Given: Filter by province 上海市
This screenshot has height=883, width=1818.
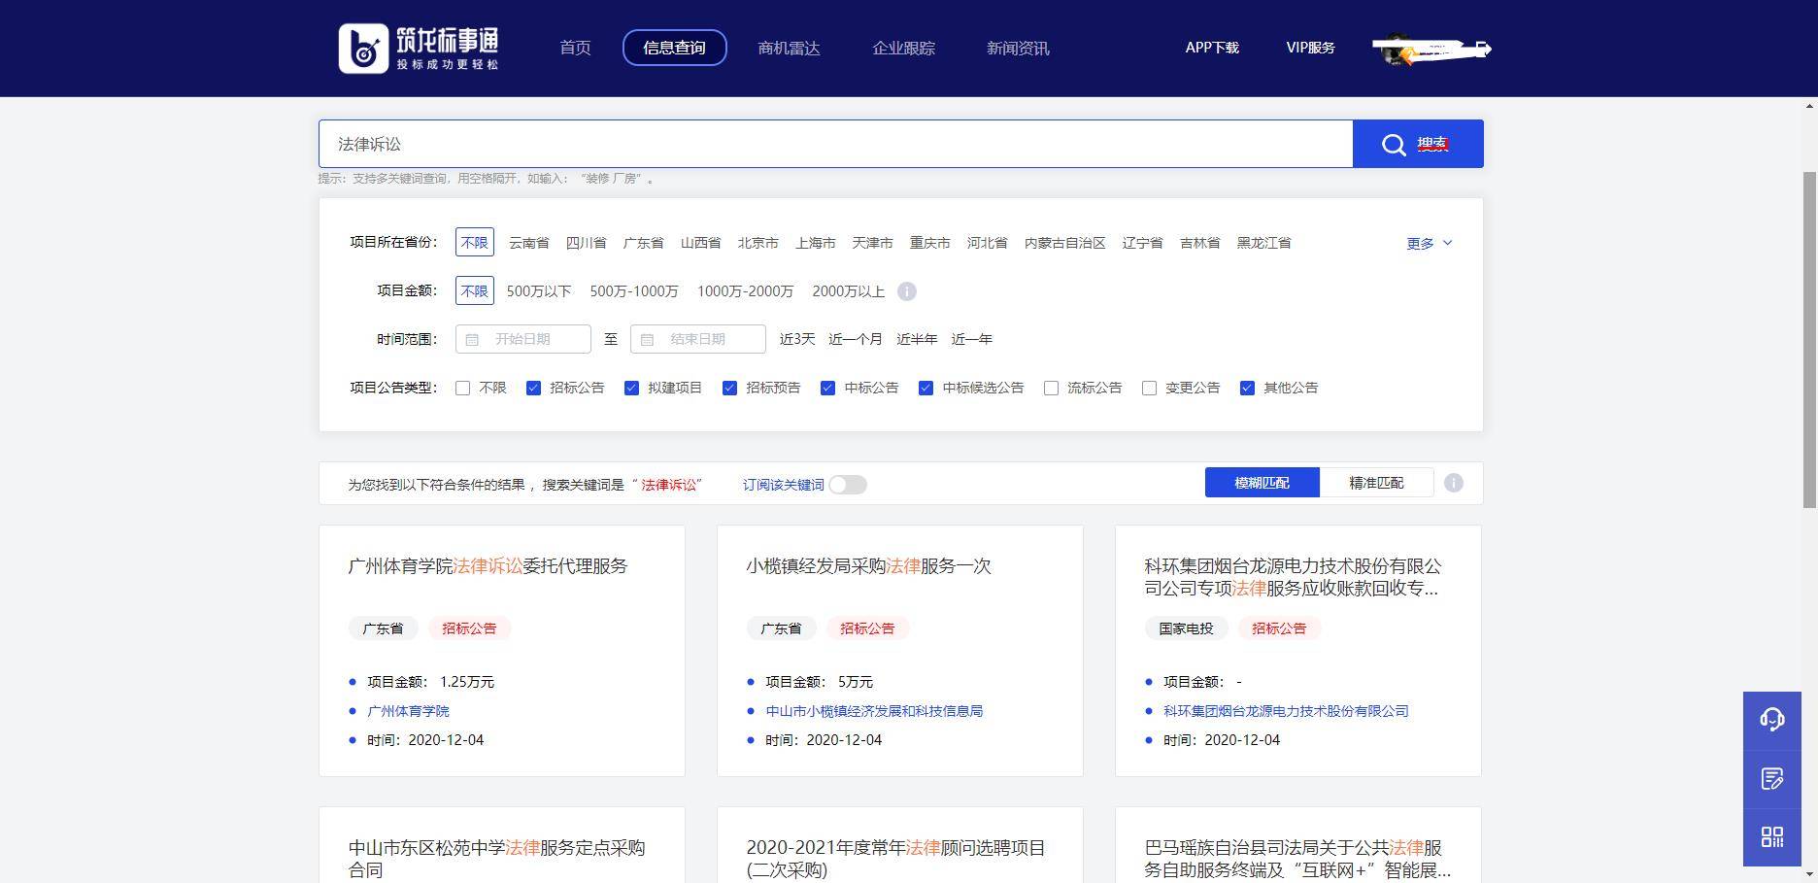Looking at the screenshot, I should (815, 243).
